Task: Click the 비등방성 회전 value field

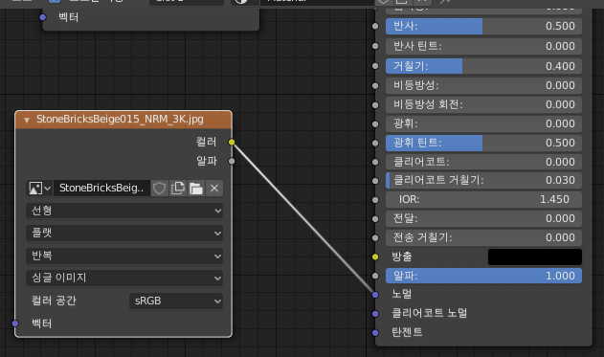Action: coord(483,104)
